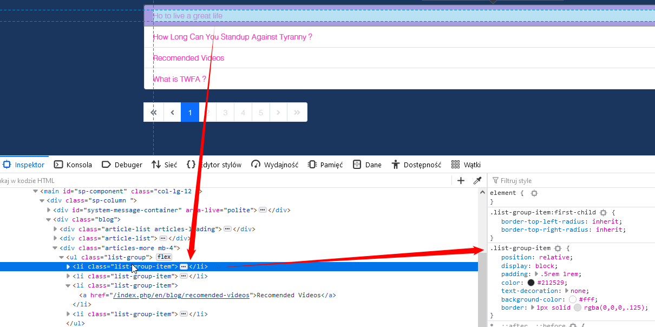Click the rgba(0,0,0,.125) border color swatch
Screen dimensions: 655x327
coord(577,308)
